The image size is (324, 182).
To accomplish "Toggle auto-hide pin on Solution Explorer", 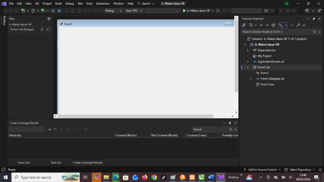I will tap(314, 19).
